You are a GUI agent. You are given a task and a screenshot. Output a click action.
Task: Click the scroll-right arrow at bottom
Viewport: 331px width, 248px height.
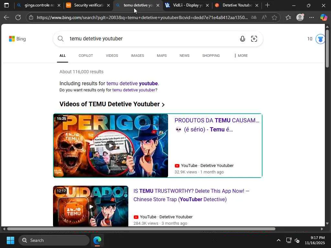[x=322, y=229]
